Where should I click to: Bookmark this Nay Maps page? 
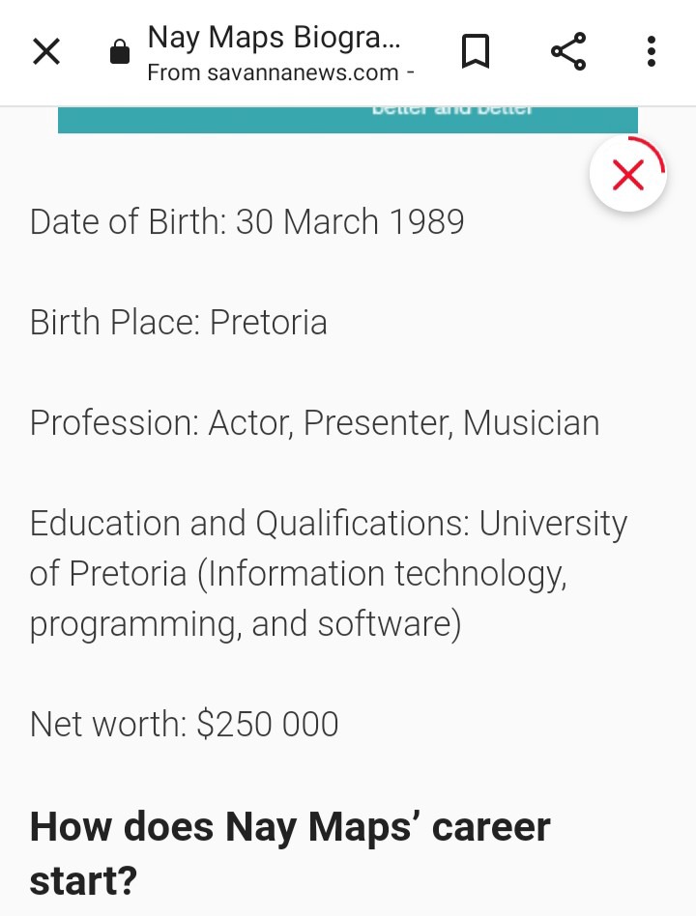475,51
